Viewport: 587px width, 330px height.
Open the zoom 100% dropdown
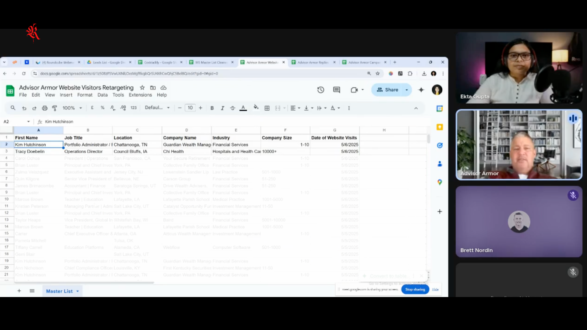72,108
